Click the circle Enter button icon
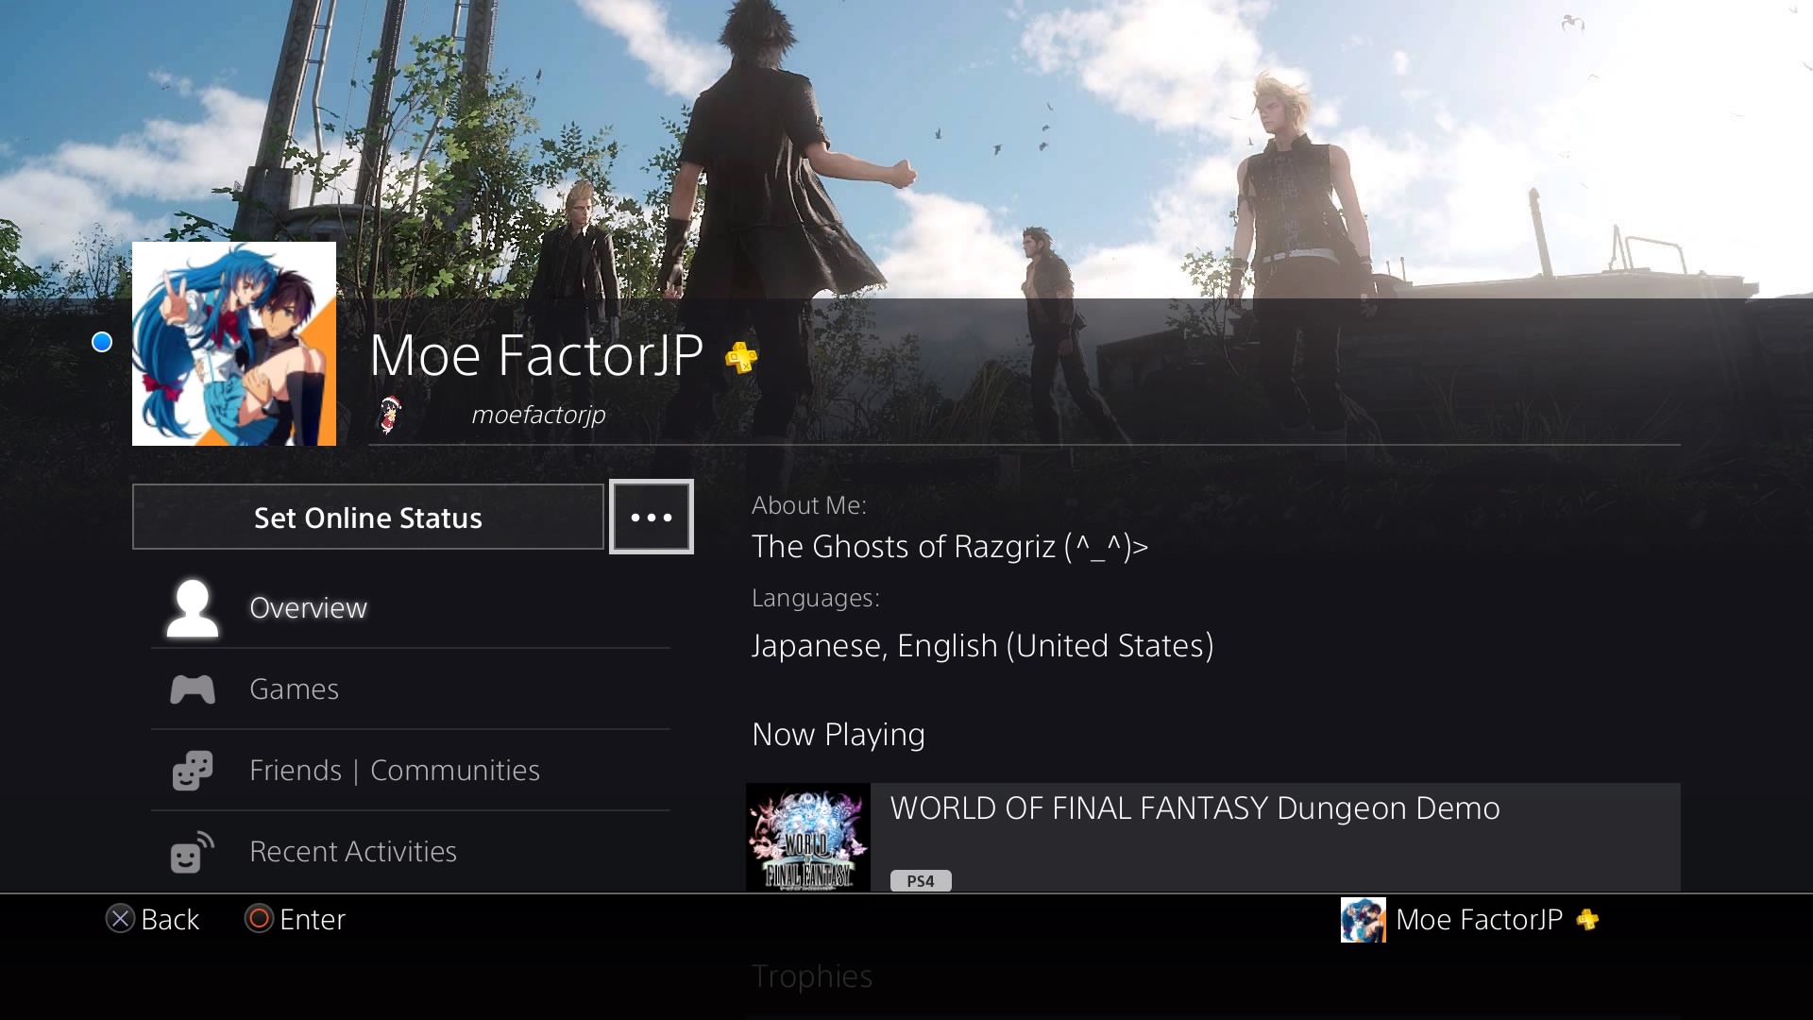 [x=259, y=919]
